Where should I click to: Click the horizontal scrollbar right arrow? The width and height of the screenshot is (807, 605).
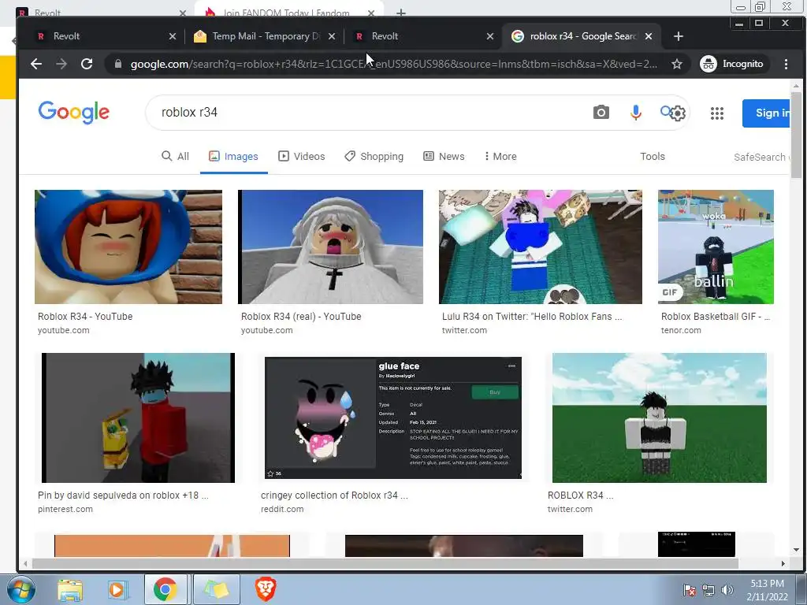pyautogui.click(x=783, y=564)
